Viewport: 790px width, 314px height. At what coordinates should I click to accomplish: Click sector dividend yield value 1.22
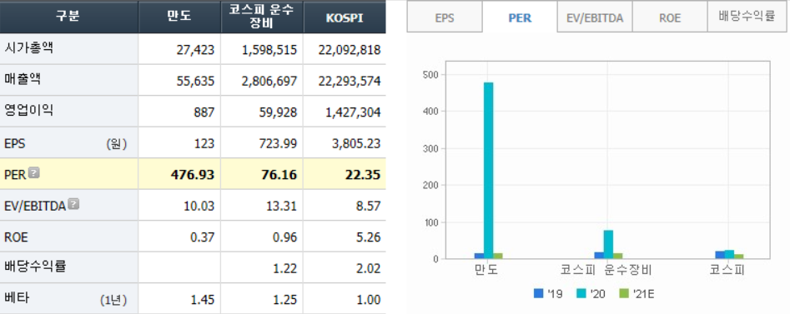(285, 269)
